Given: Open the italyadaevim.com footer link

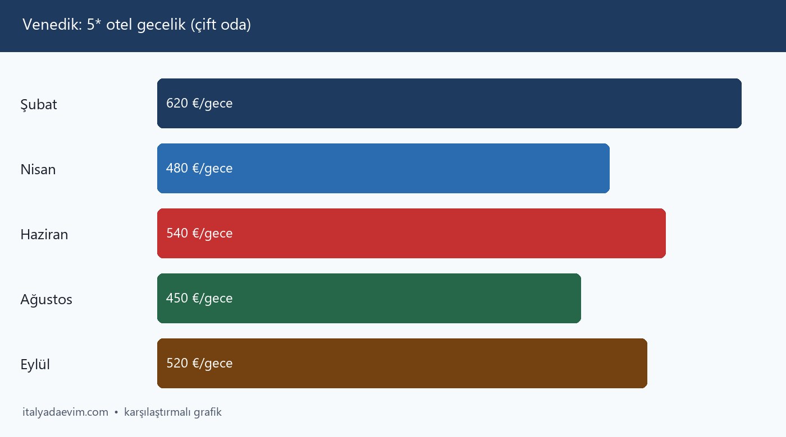Looking at the screenshot, I should tap(65, 412).
